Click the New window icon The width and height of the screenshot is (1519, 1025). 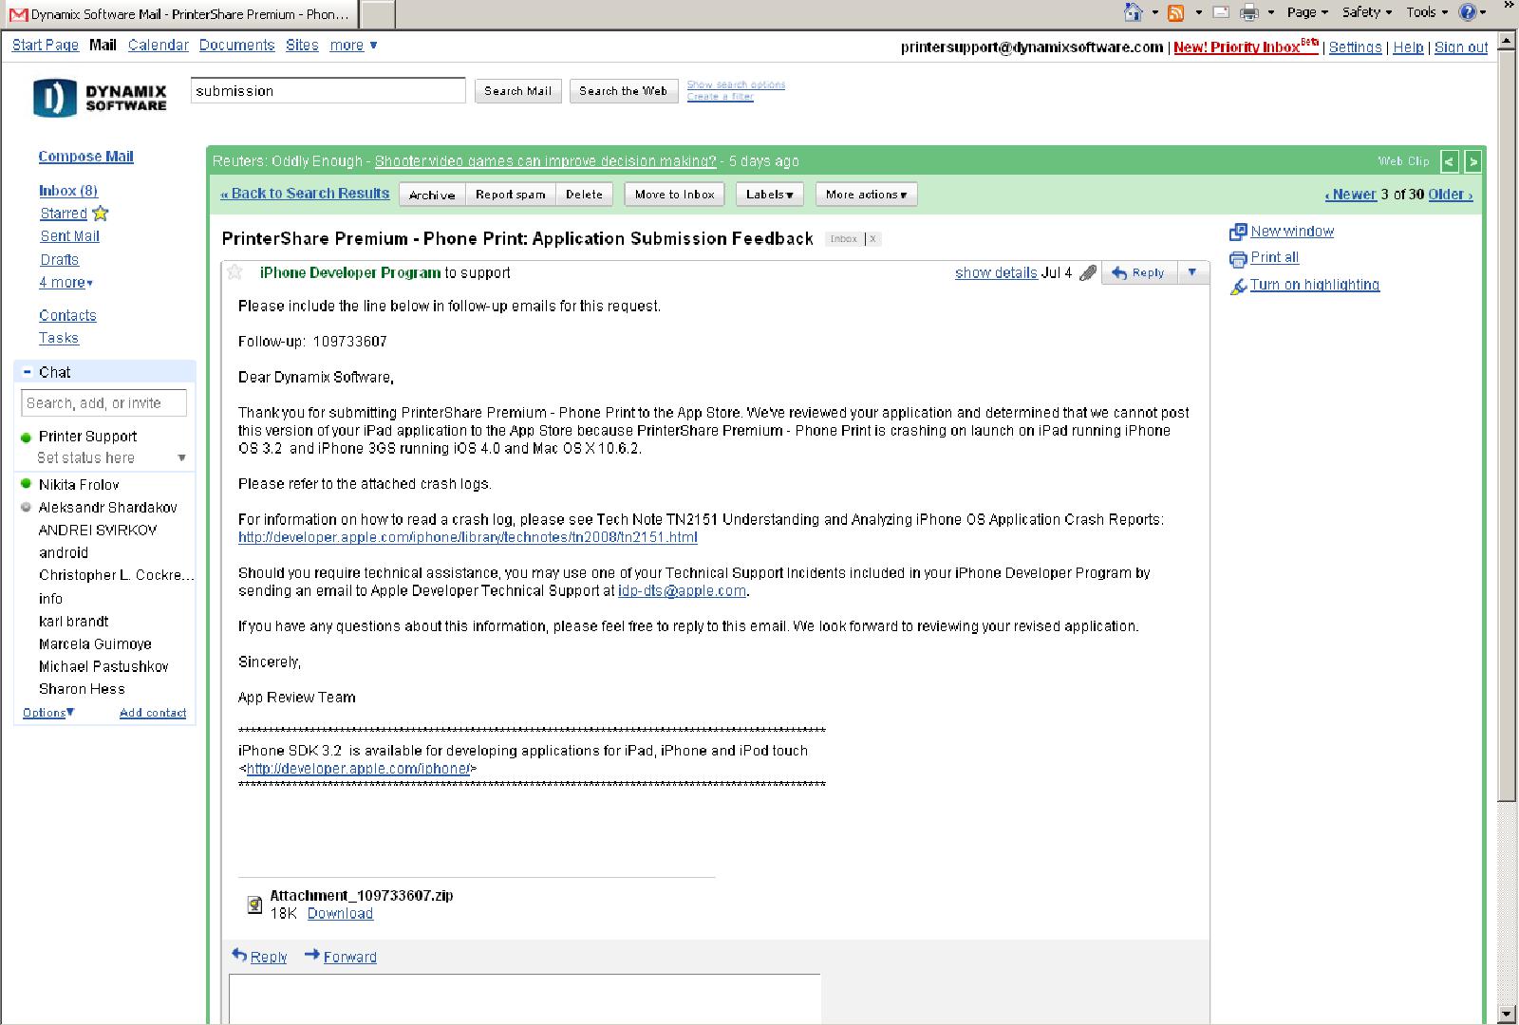tap(1238, 232)
